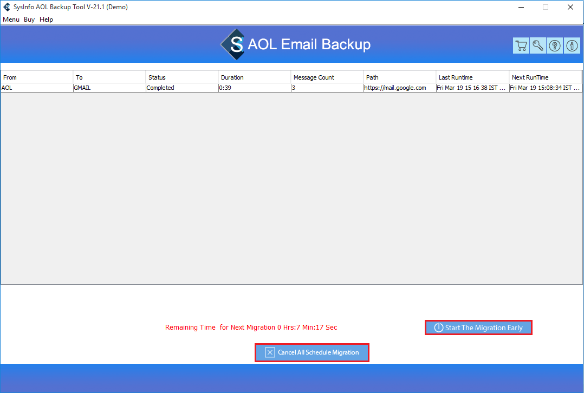
Task: Select the Fri Mar 19 15 16 38 cell
Action: [472, 88]
